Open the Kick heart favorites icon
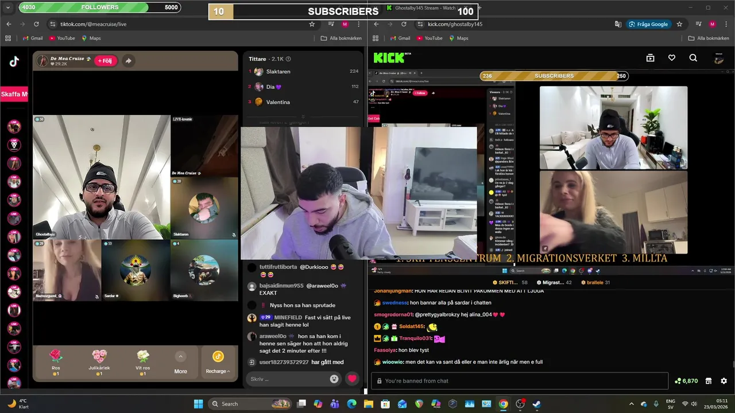735x413 pixels. tap(672, 58)
